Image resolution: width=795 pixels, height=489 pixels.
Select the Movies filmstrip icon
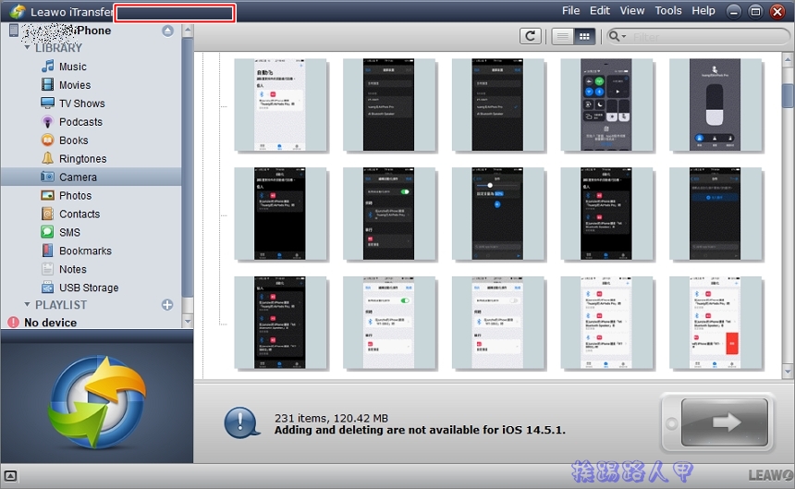coord(48,85)
